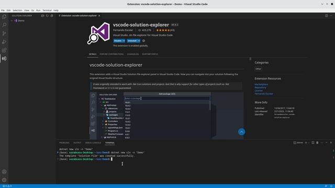The height and width of the screenshot is (188, 335).
Task: Open the File menu
Action: pyautogui.click(x=3, y=10)
